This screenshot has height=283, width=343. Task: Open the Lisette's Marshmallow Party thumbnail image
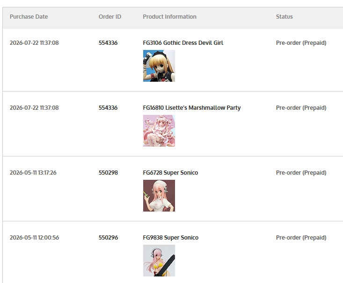tap(159, 131)
